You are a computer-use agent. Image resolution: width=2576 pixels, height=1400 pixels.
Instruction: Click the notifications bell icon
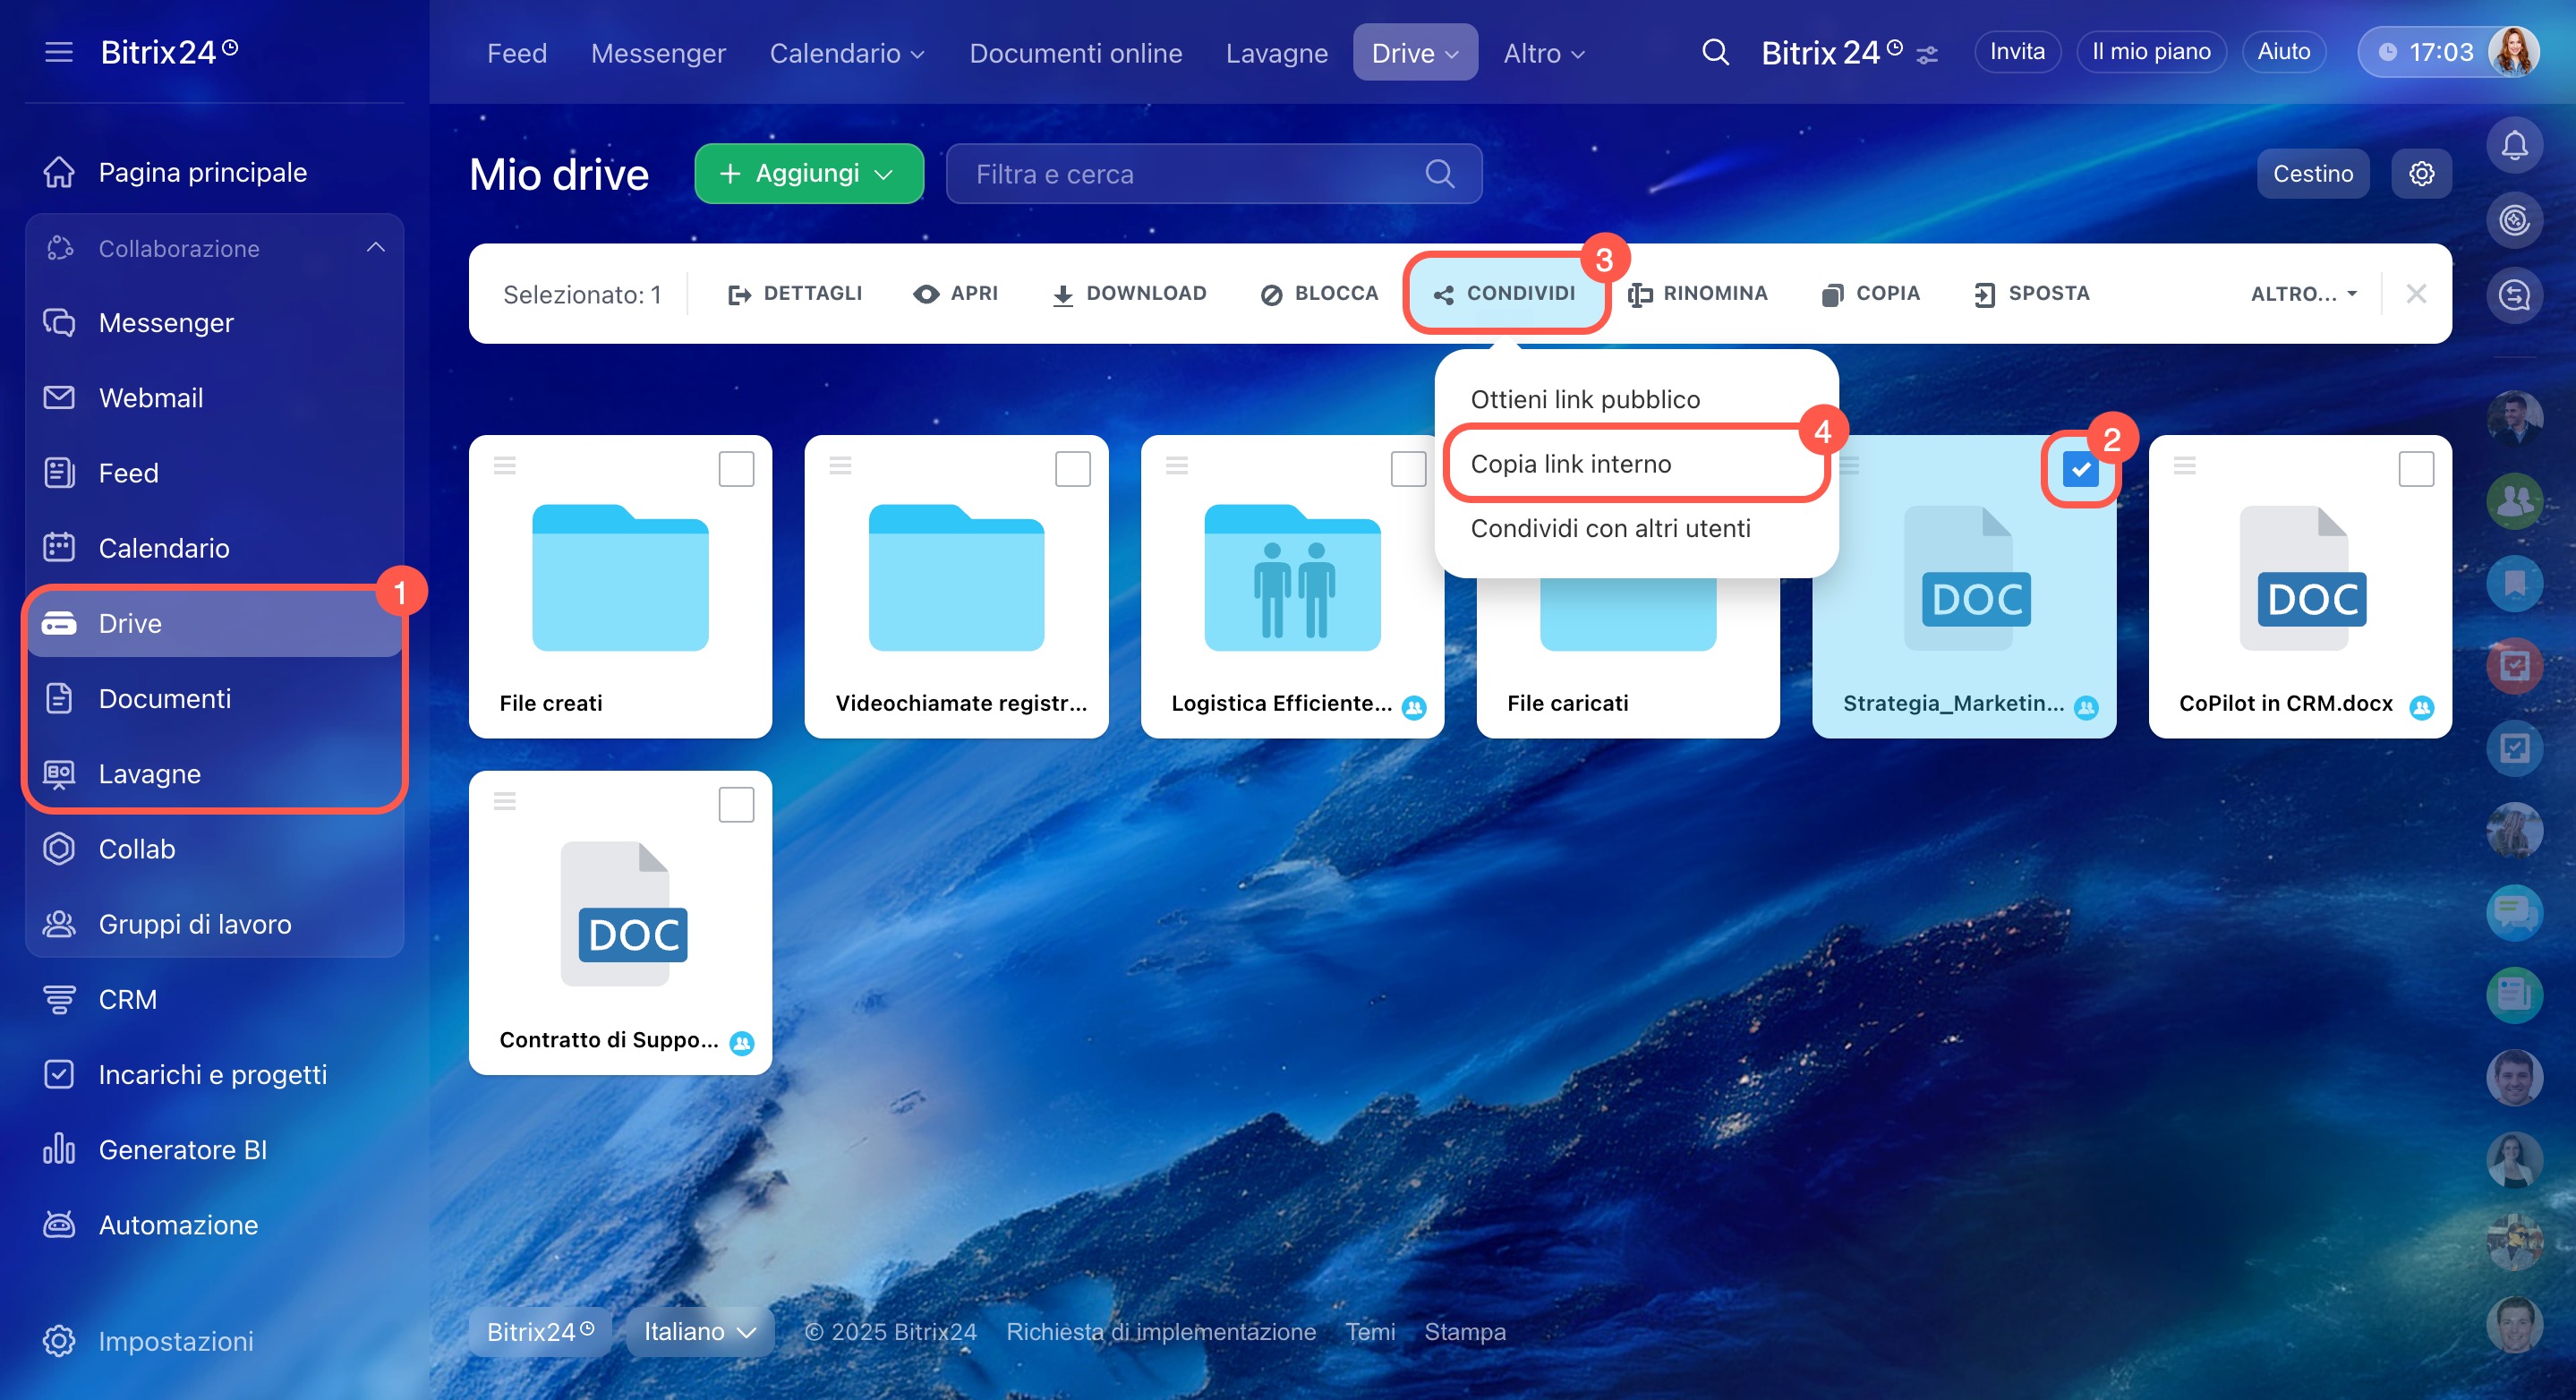tap(2514, 146)
